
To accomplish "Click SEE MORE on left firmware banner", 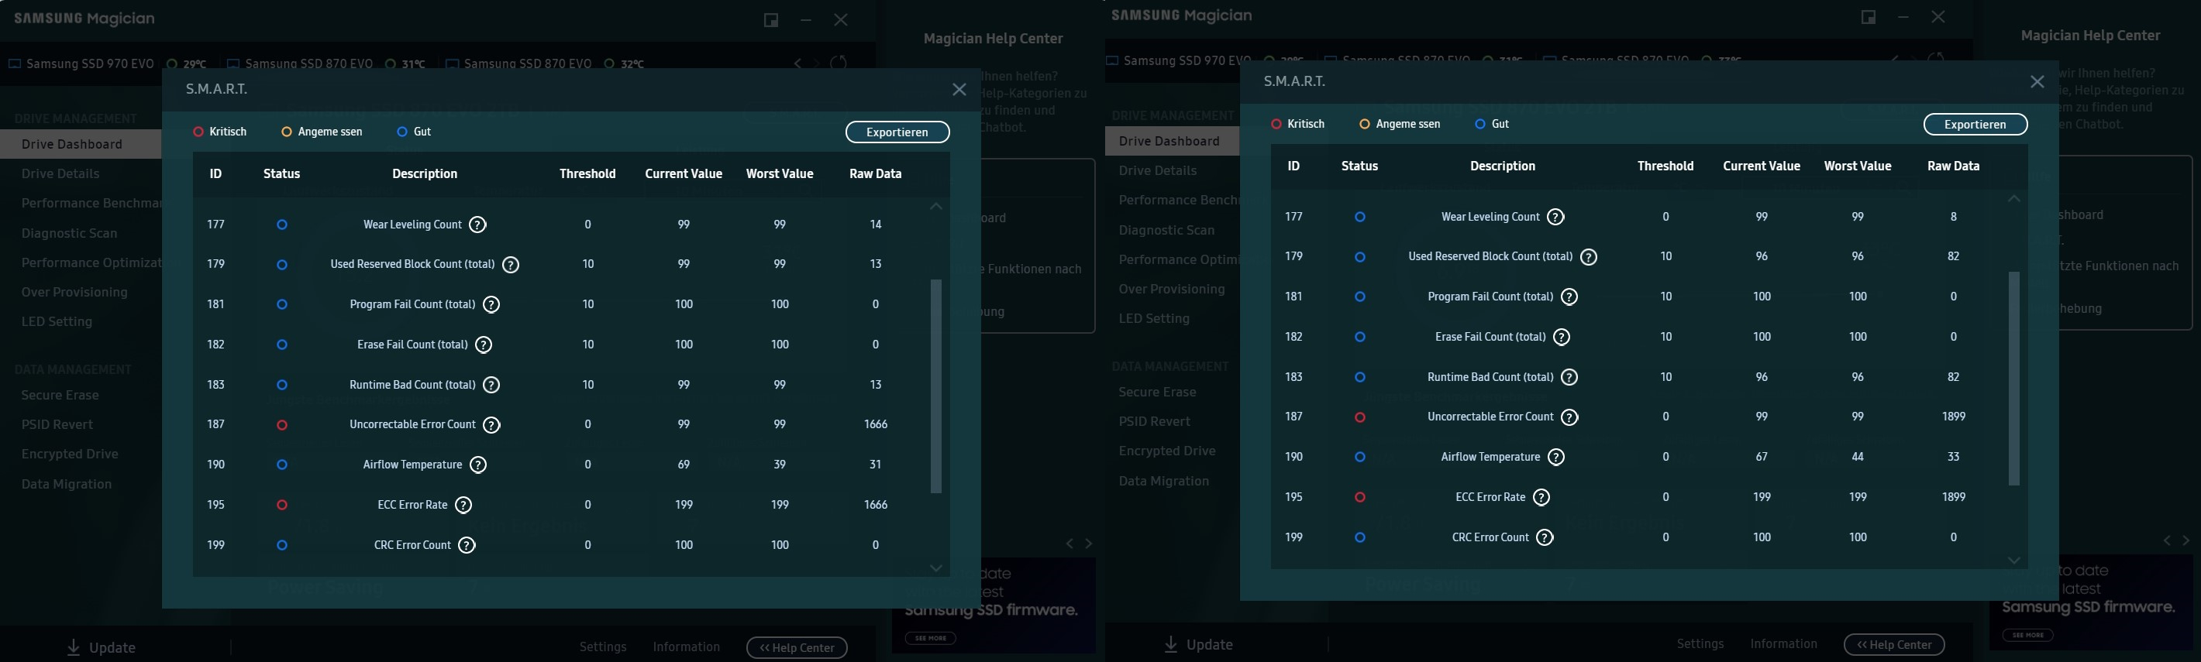I will pyautogui.click(x=931, y=638).
